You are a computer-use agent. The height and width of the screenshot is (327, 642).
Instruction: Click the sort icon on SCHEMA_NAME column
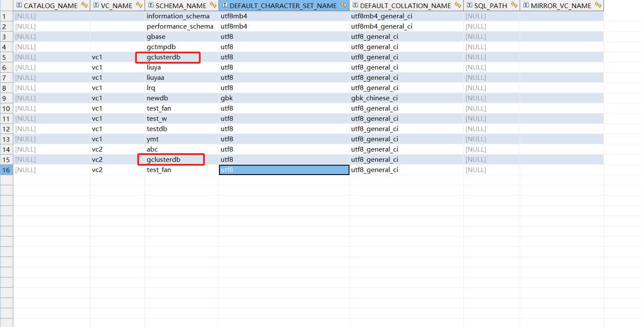click(x=213, y=6)
